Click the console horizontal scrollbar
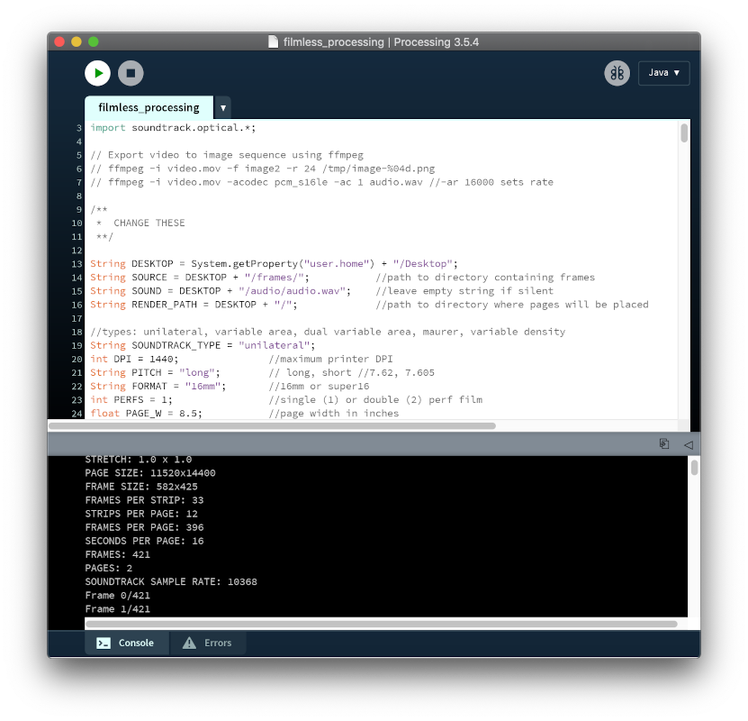 (382, 624)
